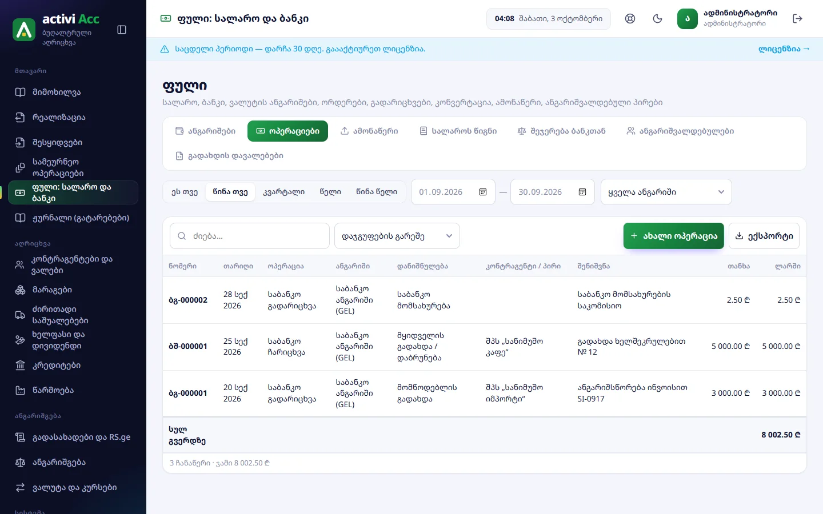
Task: Open the support lifebuoy icon in header
Action: [630, 19]
